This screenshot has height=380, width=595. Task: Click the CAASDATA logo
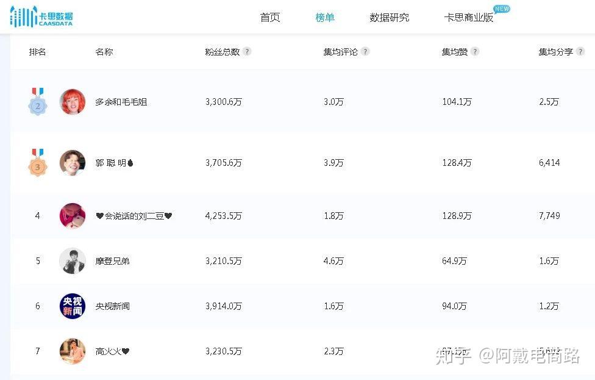coord(41,17)
